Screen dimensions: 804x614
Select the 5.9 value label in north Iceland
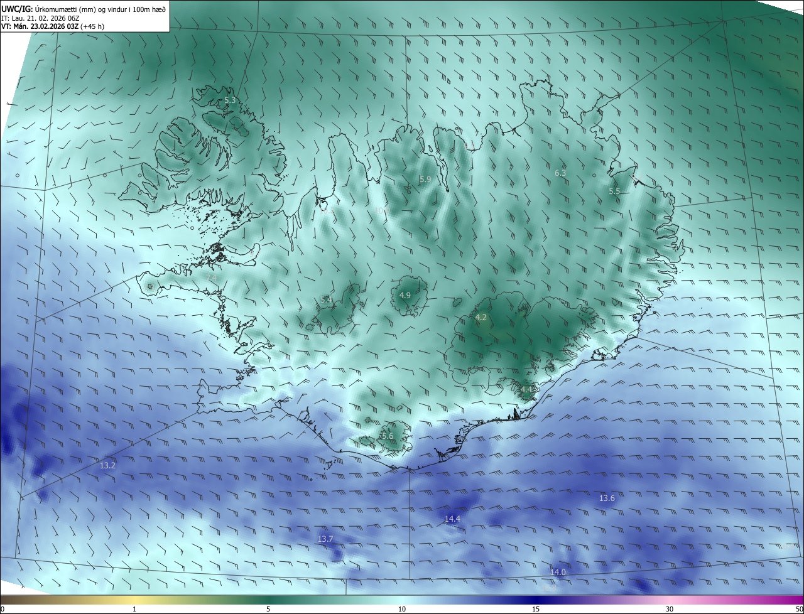point(425,180)
